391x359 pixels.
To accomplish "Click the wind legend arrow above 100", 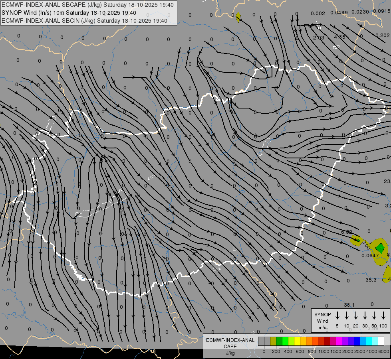I will coord(383,316).
